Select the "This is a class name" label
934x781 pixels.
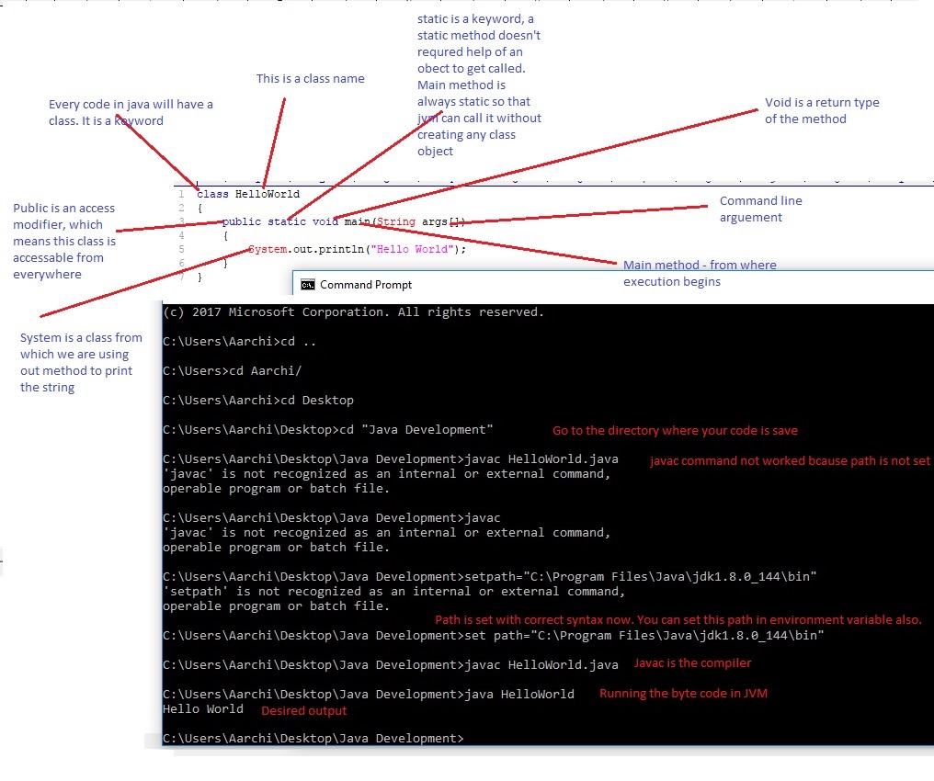click(x=309, y=79)
